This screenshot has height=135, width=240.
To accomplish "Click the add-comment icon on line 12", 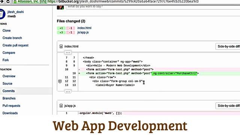I will (60, 81).
